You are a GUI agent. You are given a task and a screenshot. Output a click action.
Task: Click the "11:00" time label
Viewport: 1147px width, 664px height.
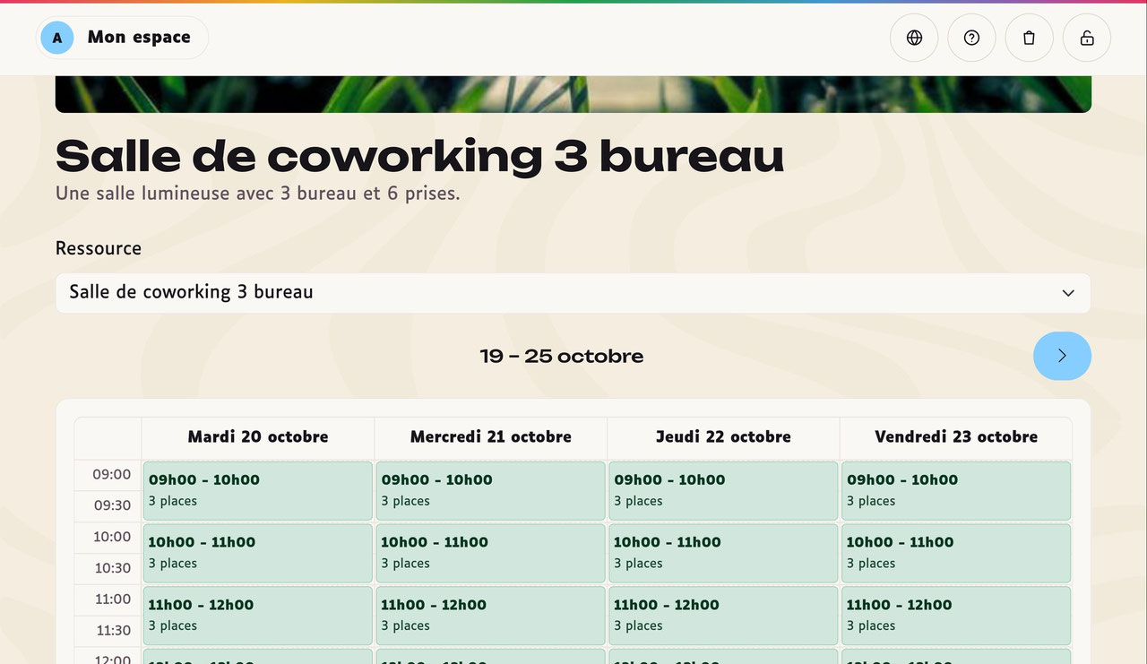(112, 599)
